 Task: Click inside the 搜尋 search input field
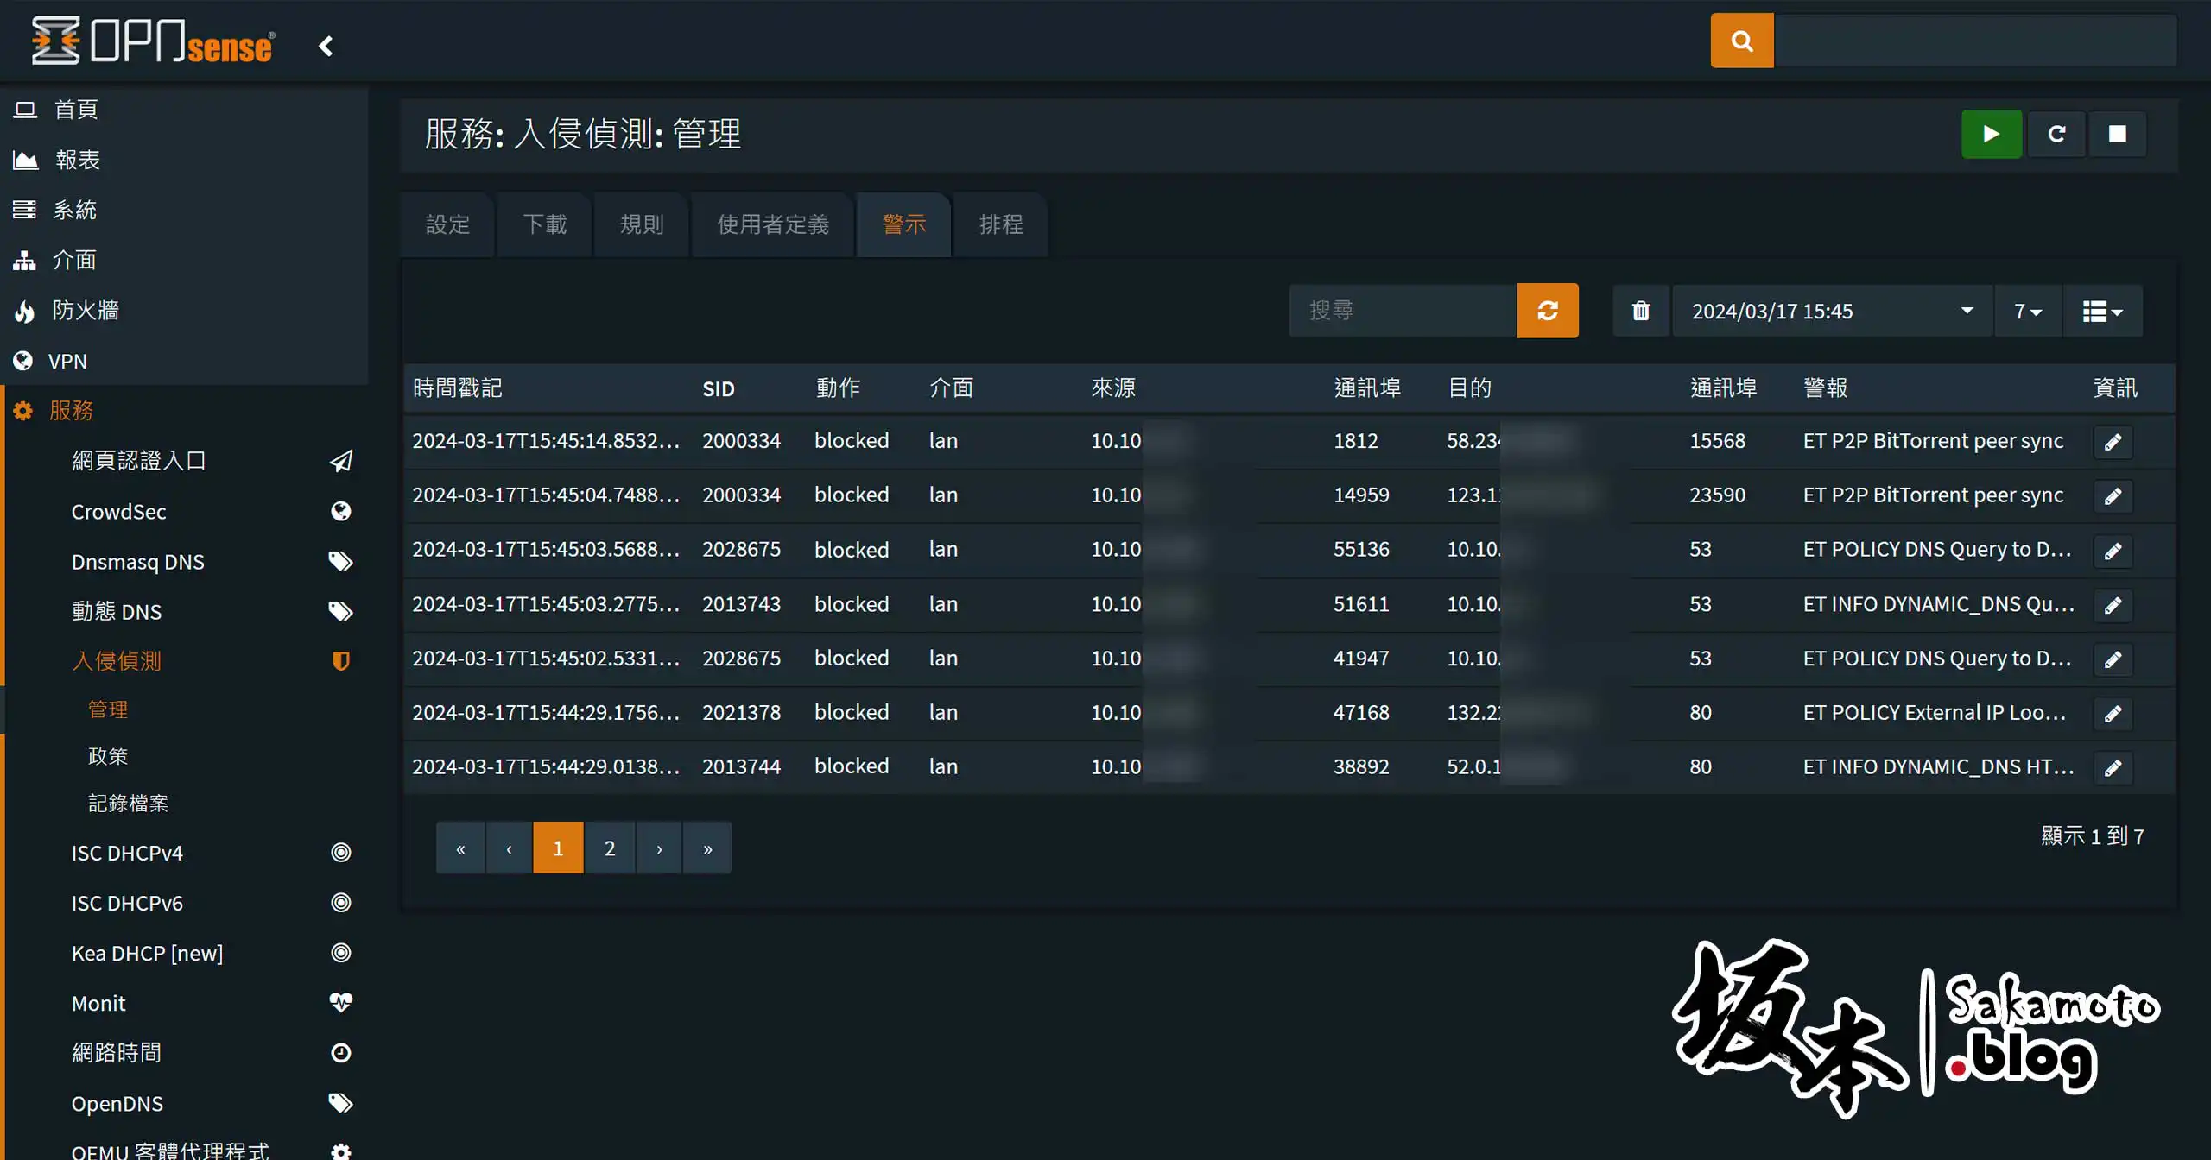[x=1401, y=311]
